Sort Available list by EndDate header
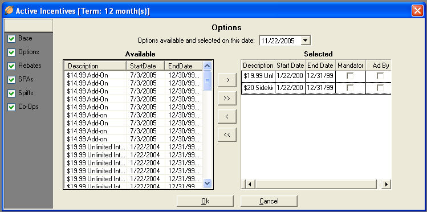427x212 pixels. [184, 66]
